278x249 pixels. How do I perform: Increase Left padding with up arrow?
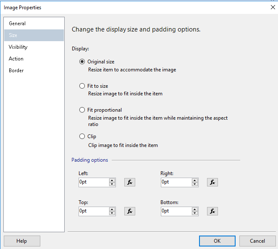coord(112,180)
